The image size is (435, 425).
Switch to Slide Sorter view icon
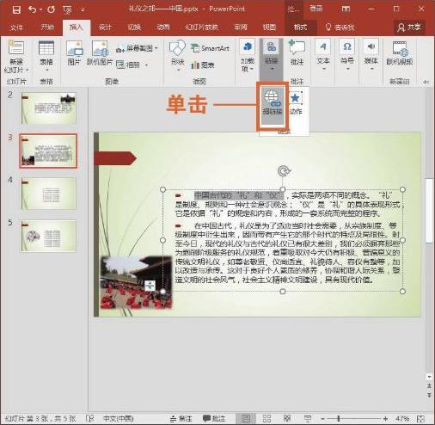[267, 419]
